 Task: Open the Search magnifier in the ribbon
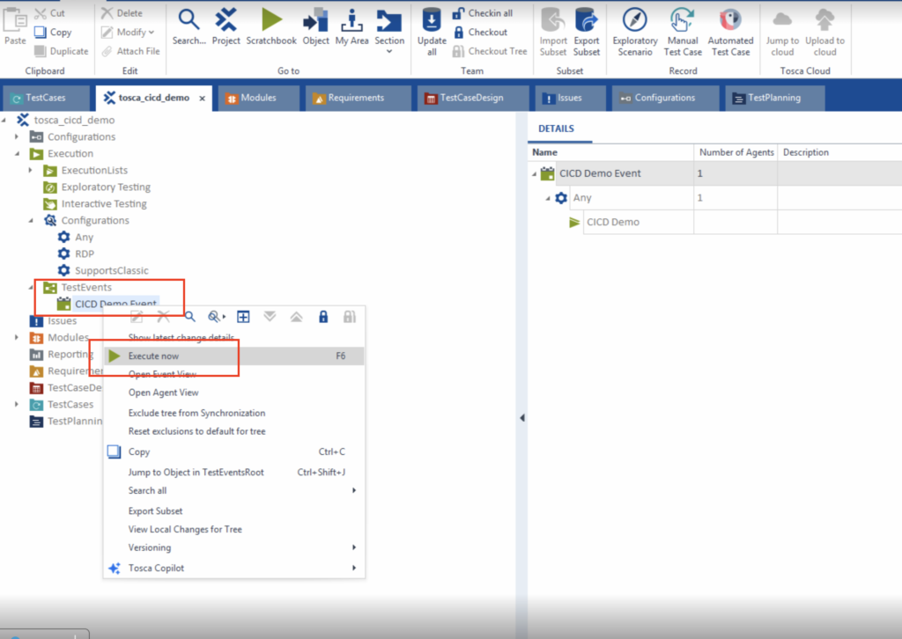tap(189, 19)
